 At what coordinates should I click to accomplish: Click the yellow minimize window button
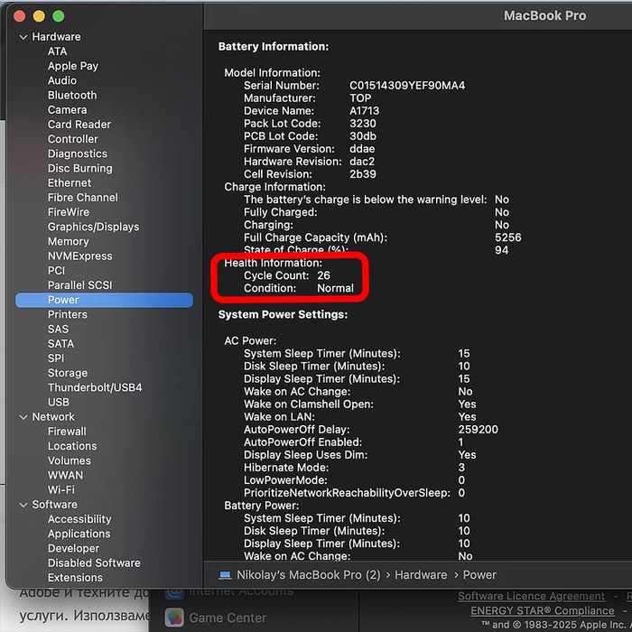[39, 16]
